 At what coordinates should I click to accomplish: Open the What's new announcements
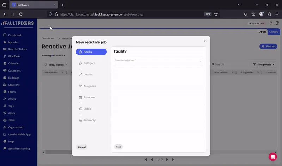(257, 23)
